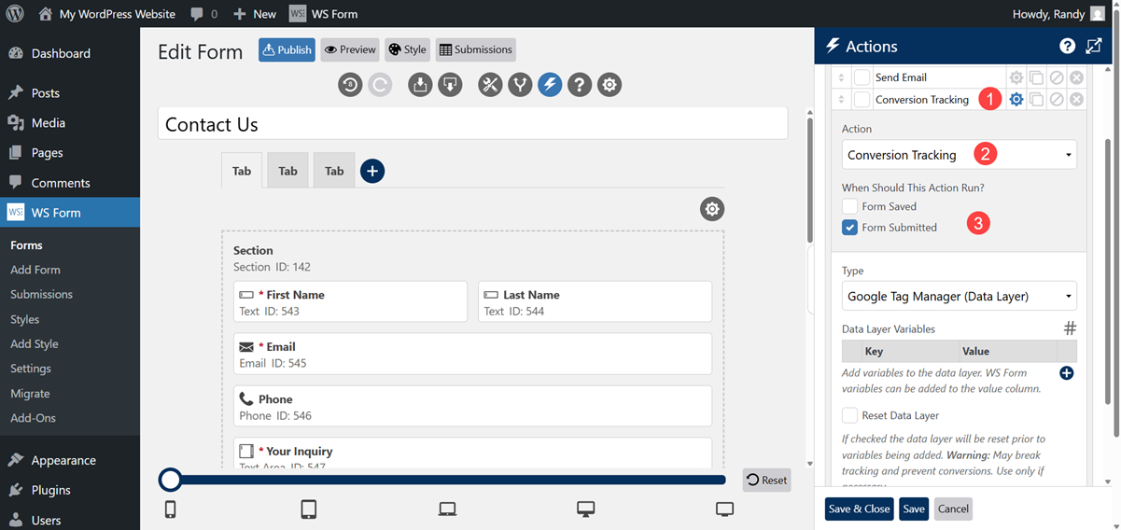Image resolution: width=1121 pixels, height=530 pixels.
Task: Expand the Type dropdown for Google Tag Manager
Action: [959, 297]
